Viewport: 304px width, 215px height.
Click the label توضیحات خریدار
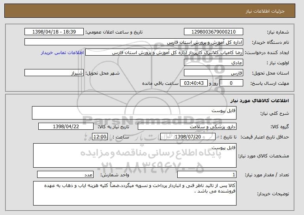(x=273, y=194)
